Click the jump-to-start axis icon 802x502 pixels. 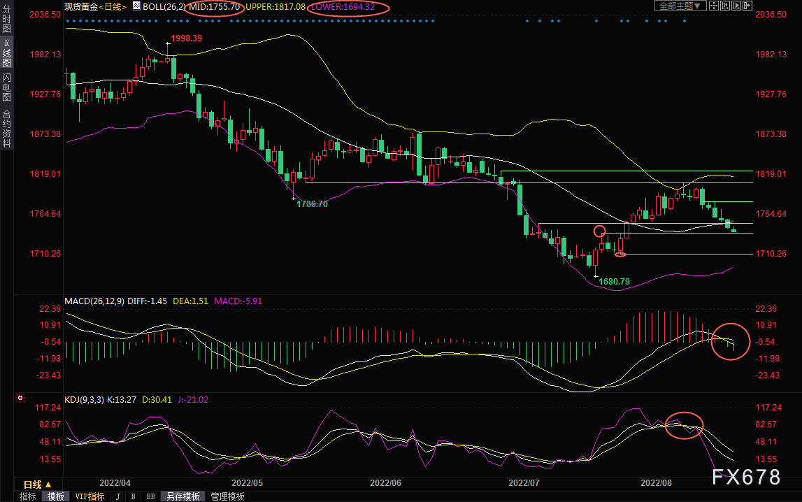(725, 6)
